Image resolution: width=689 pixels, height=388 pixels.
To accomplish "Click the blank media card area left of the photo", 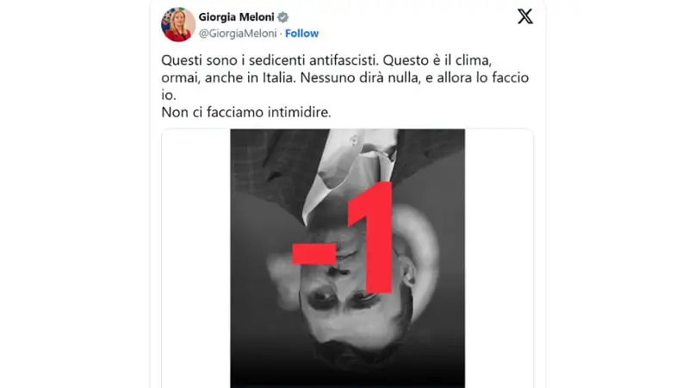I will (196, 258).
